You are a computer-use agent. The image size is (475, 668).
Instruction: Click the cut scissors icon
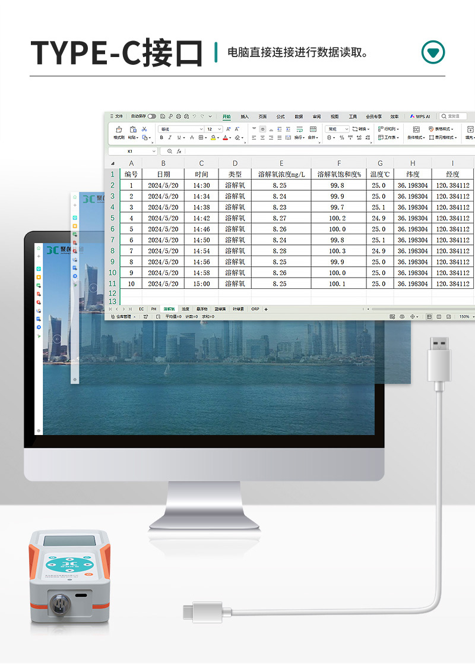[x=144, y=129]
